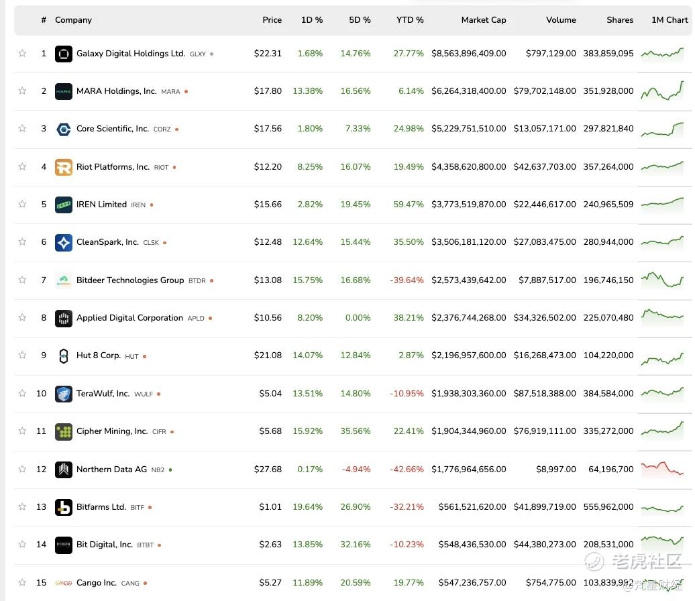Screen dimensions: 695x601
Task: Toggle favorite star for Bitdeer Technologies
Action: coord(22,280)
